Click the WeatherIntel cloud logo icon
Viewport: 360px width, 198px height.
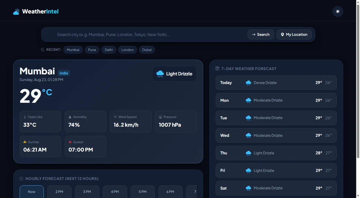coord(16,12)
